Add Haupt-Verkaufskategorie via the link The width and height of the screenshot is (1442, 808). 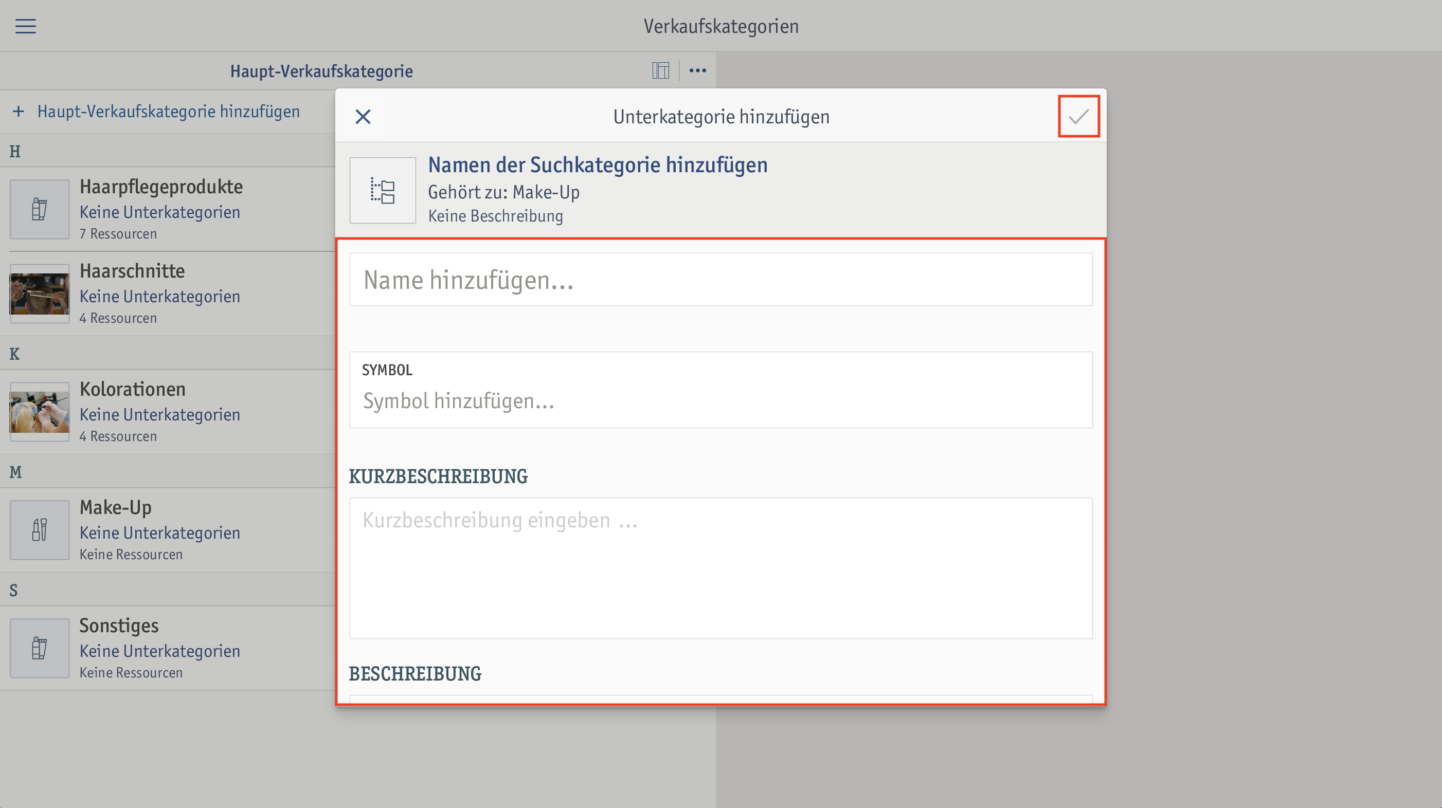169,112
